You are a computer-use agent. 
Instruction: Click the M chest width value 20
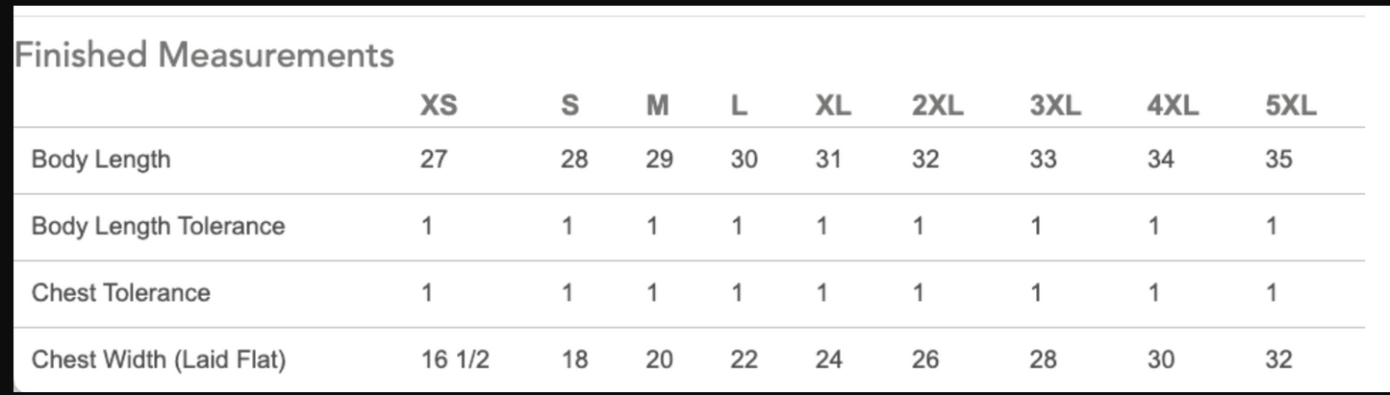click(659, 360)
